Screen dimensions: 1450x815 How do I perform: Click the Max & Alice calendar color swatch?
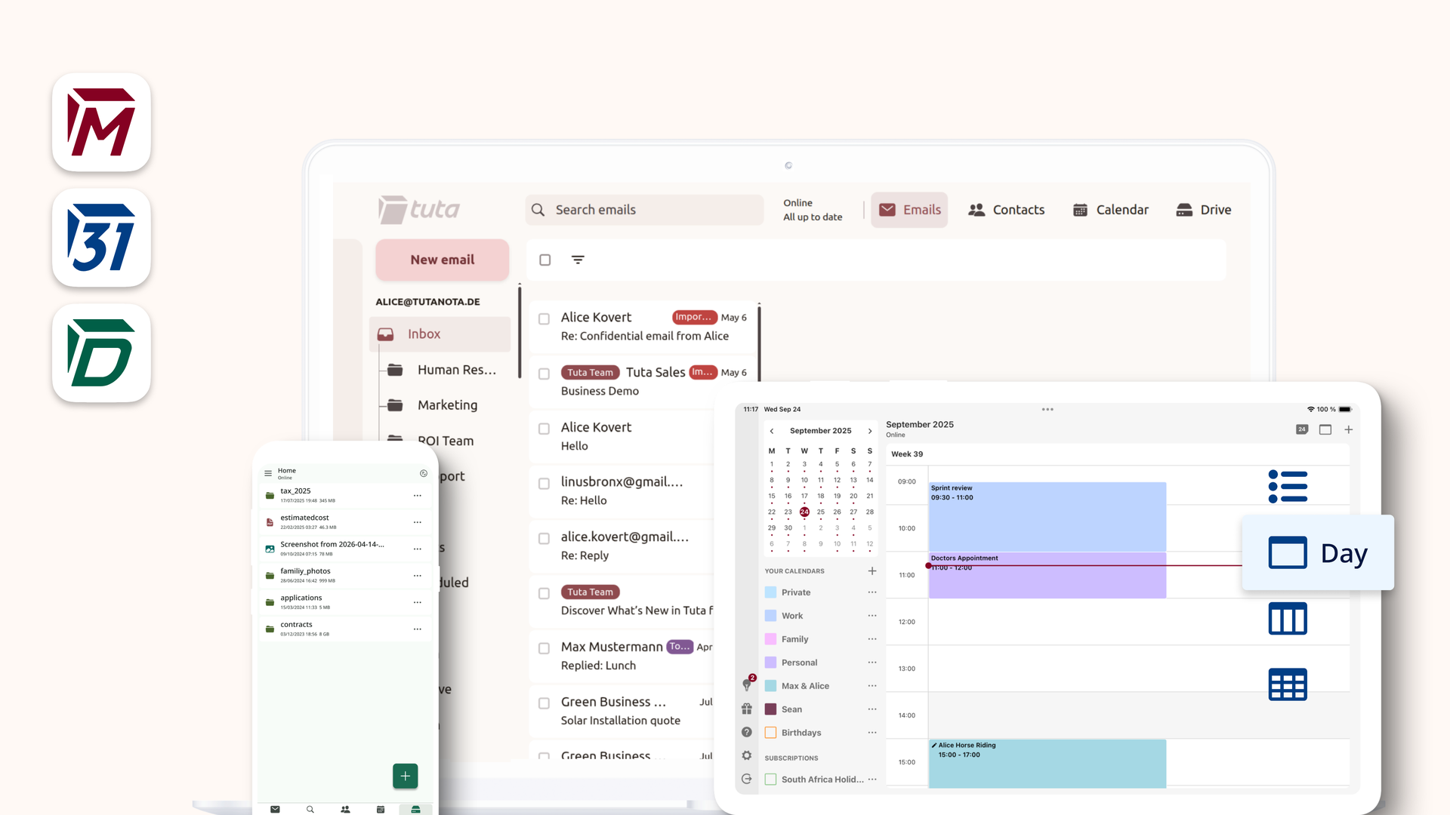click(770, 686)
